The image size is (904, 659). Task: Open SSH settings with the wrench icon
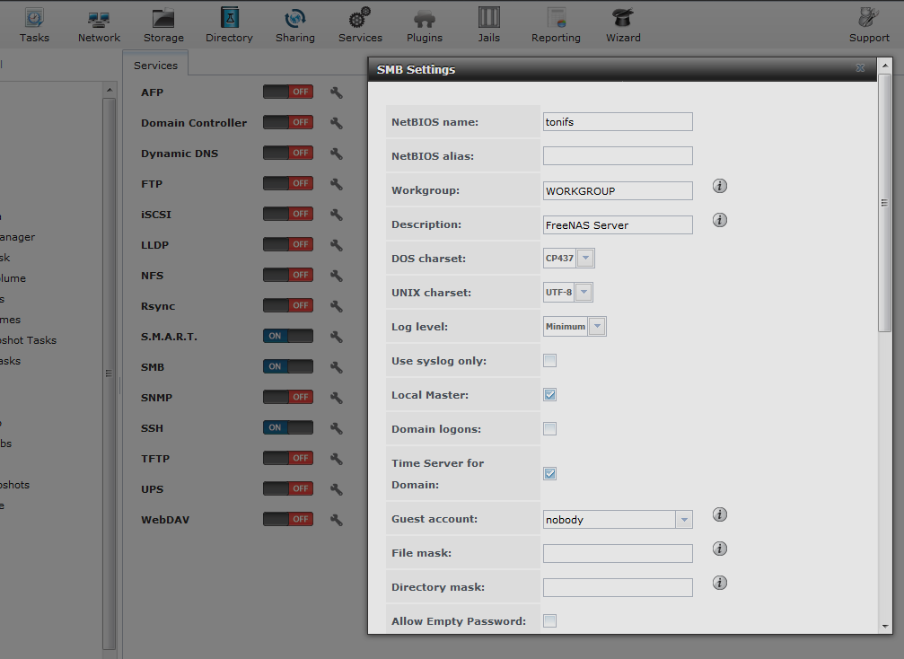click(337, 428)
